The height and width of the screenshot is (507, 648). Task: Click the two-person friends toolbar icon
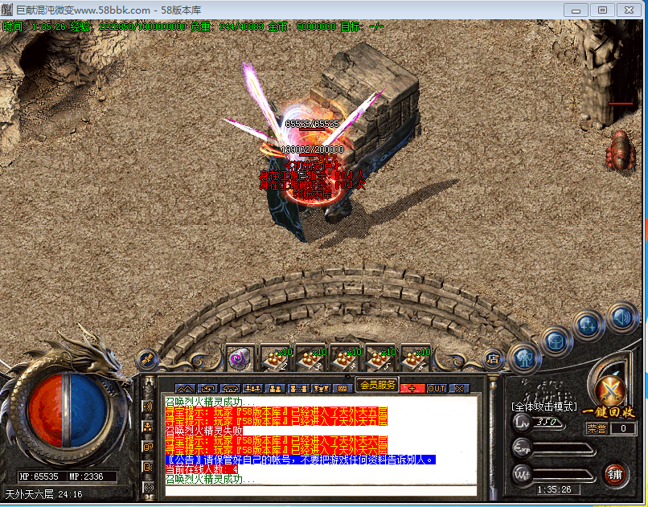pos(275,389)
